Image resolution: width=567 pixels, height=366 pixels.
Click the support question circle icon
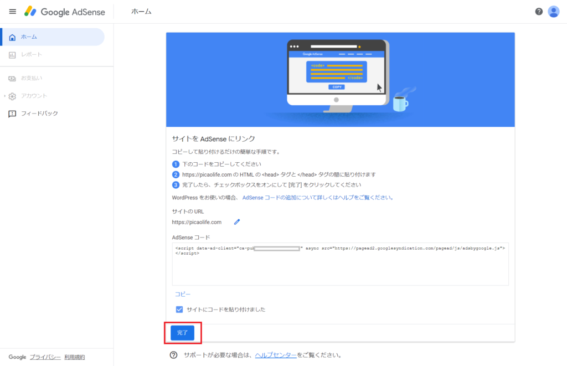[x=173, y=355]
